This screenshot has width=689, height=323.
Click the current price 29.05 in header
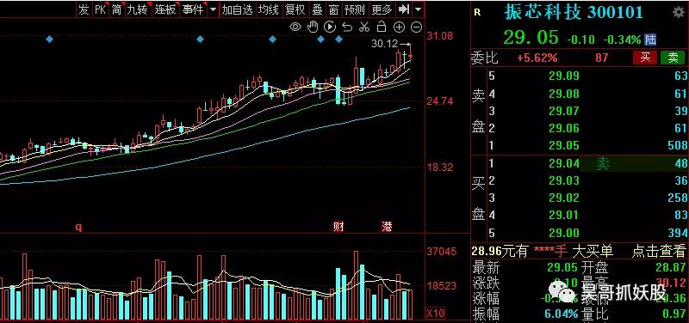(x=531, y=38)
